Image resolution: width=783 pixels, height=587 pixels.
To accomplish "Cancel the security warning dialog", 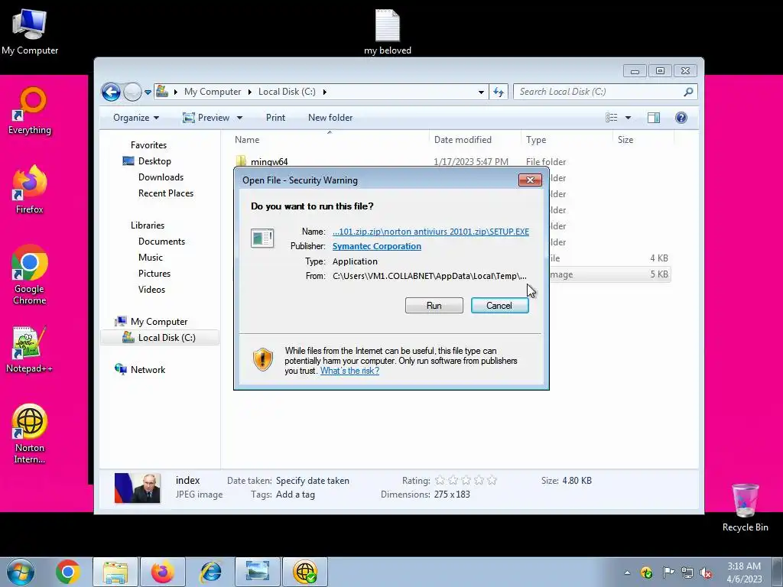I will 499,306.
